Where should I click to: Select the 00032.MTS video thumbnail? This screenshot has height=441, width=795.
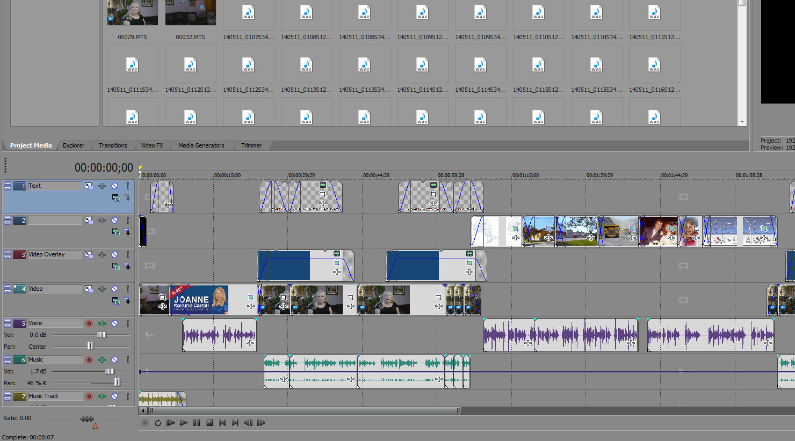191,13
